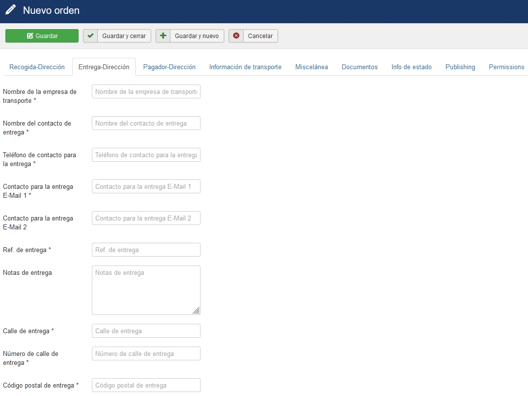Click the label Contacto para la entrega E-Mail 2
This screenshot has height=396, width=528.
(x=38, y=222)
